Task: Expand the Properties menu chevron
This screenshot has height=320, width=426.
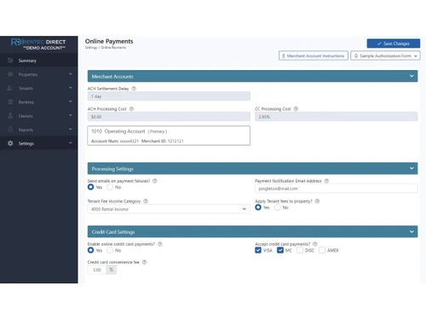Action: (x=71, y=74)
